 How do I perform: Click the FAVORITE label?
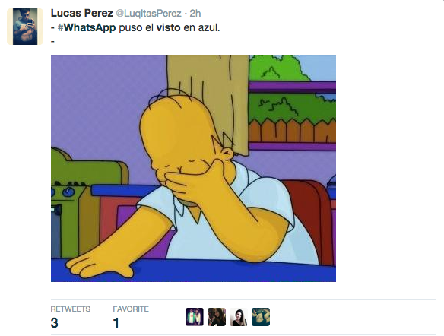pyautogui.click(x=131, y=309)
